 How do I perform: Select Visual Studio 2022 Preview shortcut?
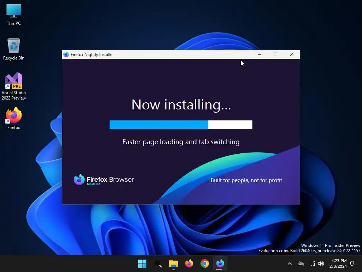point(14,86)
